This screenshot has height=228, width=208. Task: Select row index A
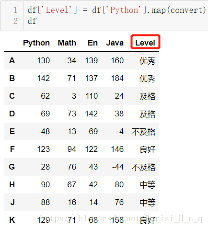(12, 60)
